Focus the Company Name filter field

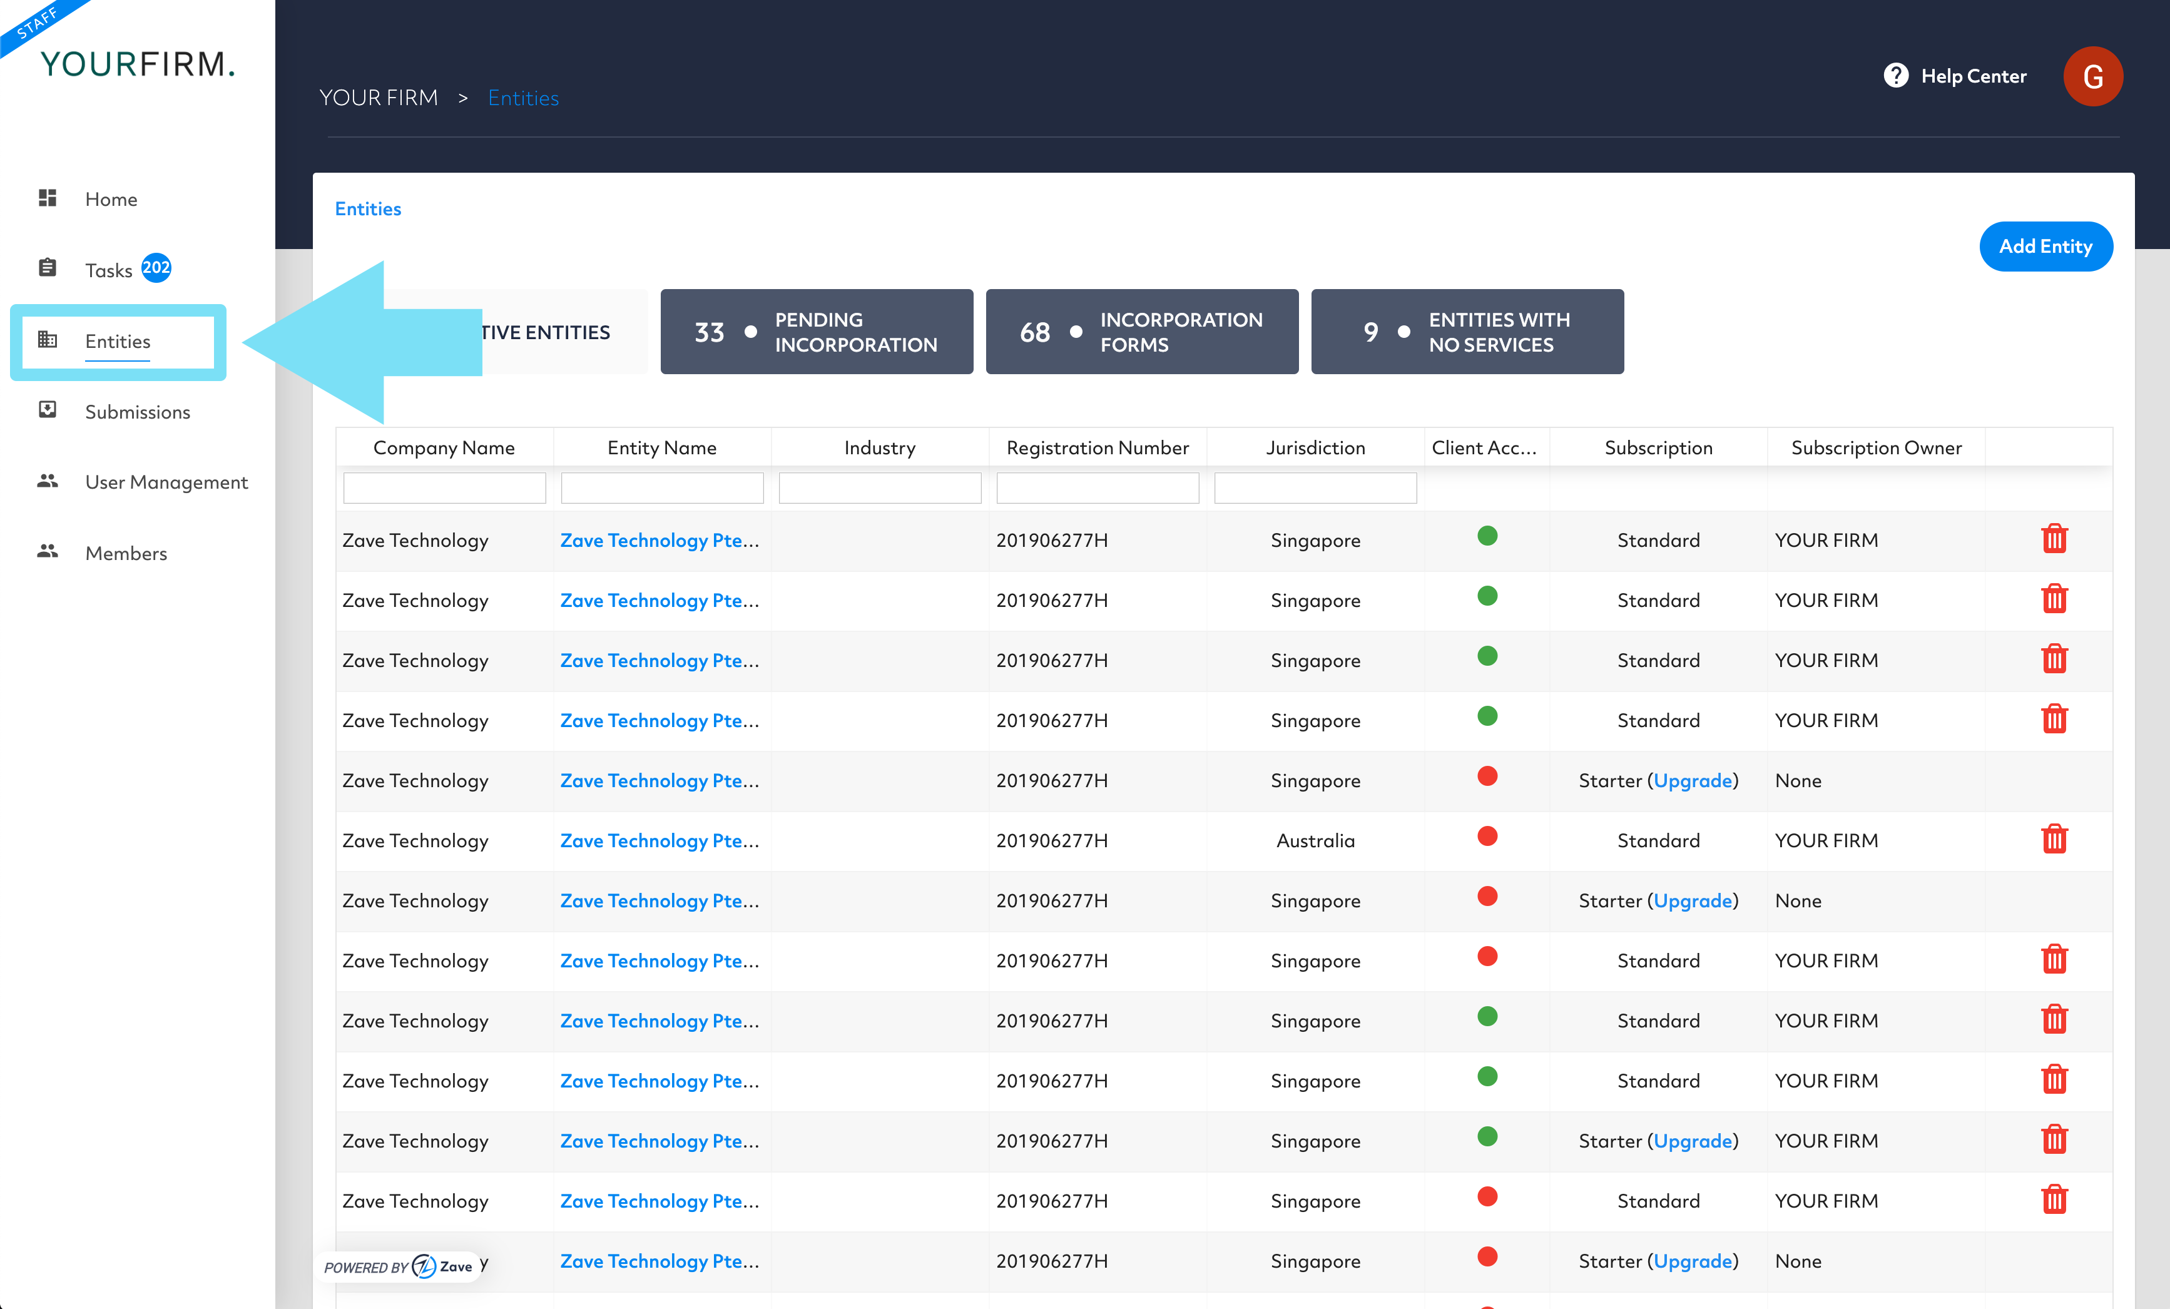click(444, 488)
